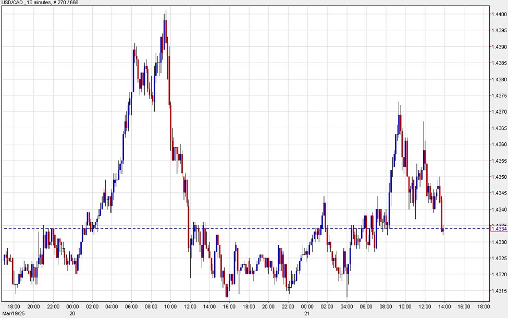Screen dimensions: 508x318
Task: Click the 1.4315 price axis label
Action: click(x=499, y=291)
